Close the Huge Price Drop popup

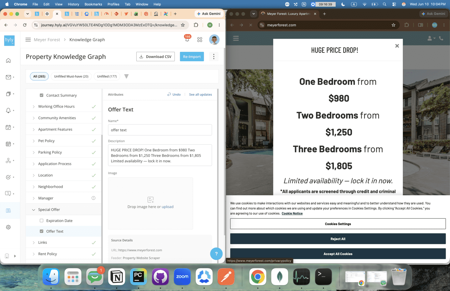pos(397,46)
